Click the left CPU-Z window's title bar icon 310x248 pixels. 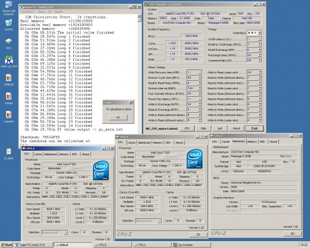(x=24, y=148)
